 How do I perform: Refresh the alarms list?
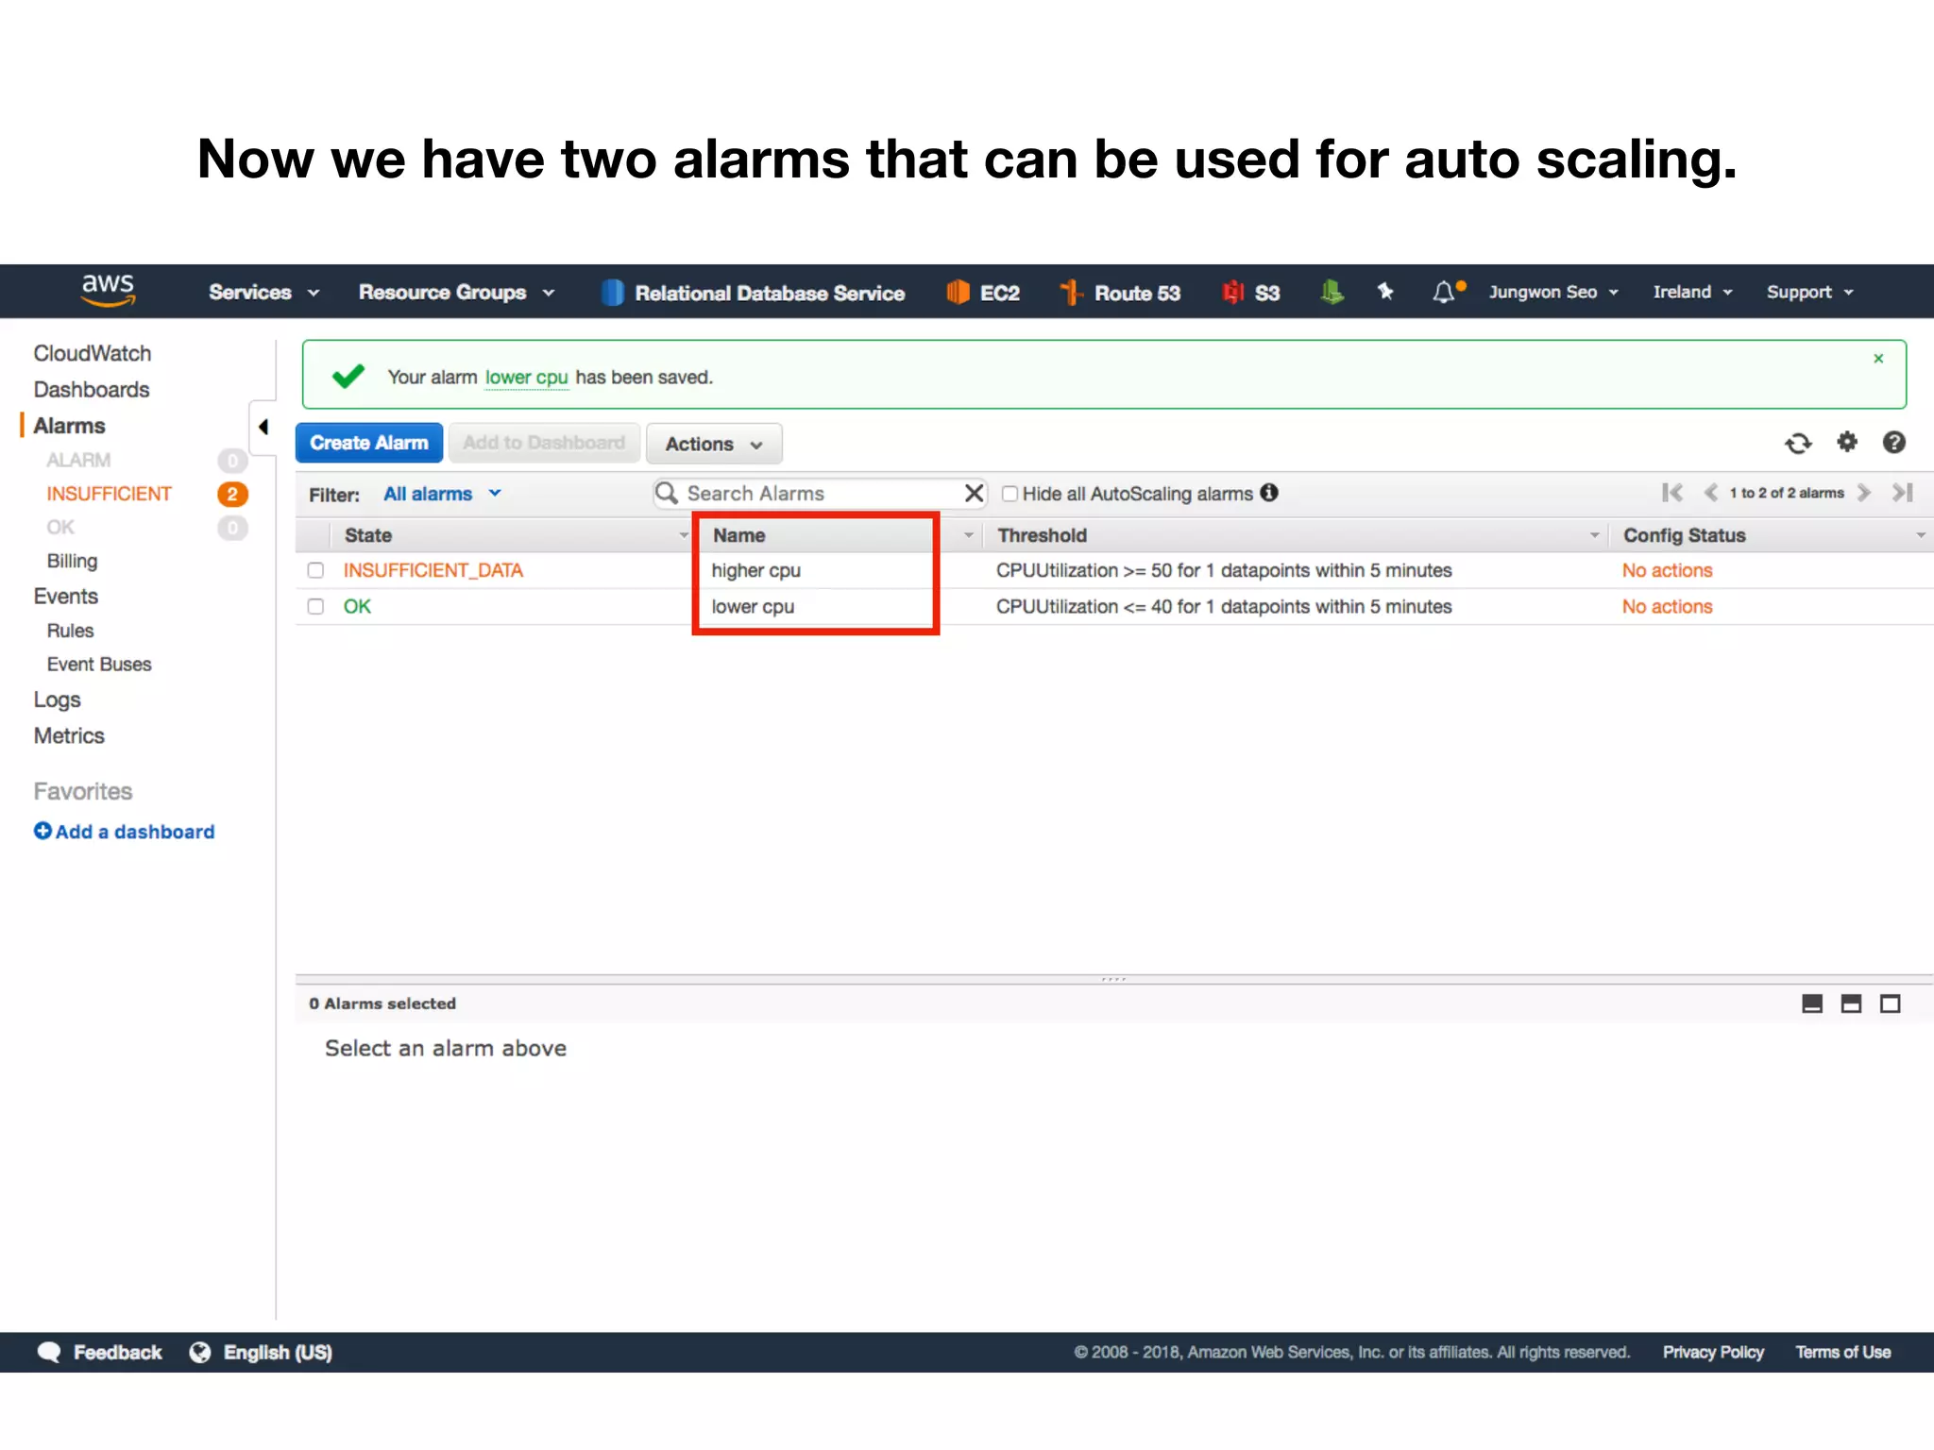click(x=1798, y=443)
